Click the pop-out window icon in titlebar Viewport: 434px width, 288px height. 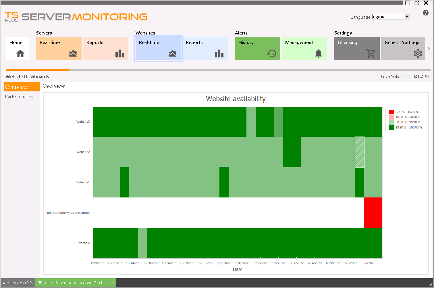tap(416, 3)
